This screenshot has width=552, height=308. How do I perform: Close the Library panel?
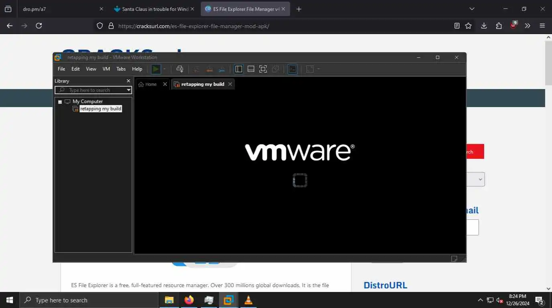[x=128, y=81]
